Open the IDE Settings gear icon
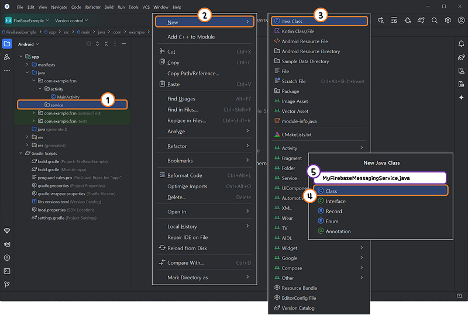Viewport: 468px width, 315px height. (448, 20)
